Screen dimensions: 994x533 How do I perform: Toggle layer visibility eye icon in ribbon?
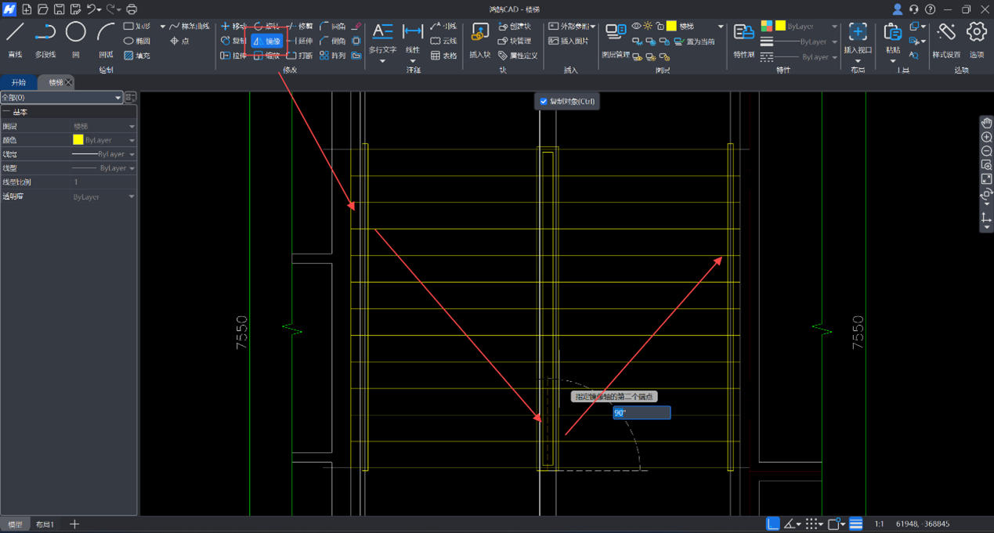636,27
